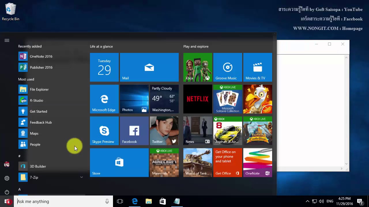Launch 3D Builder app

click(x=52, y=166)
